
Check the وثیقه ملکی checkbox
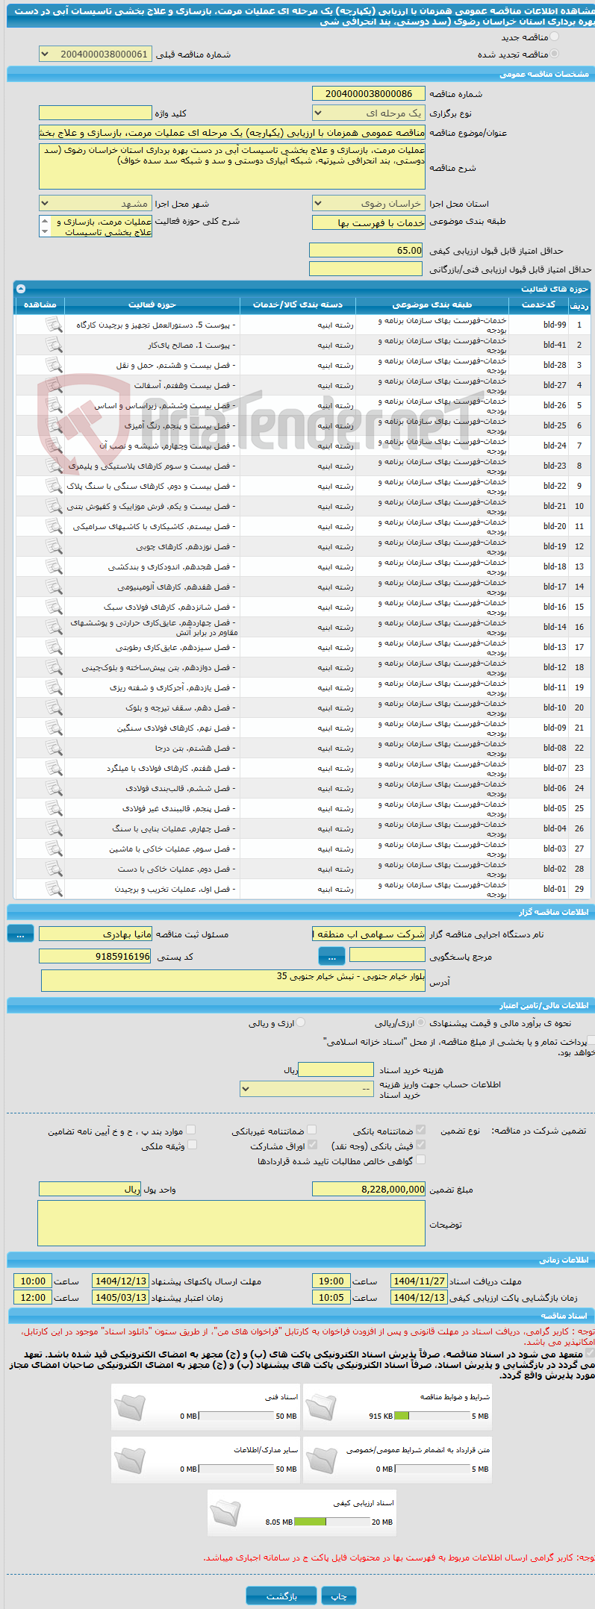pyautogui.click(x=191, y=1146)
